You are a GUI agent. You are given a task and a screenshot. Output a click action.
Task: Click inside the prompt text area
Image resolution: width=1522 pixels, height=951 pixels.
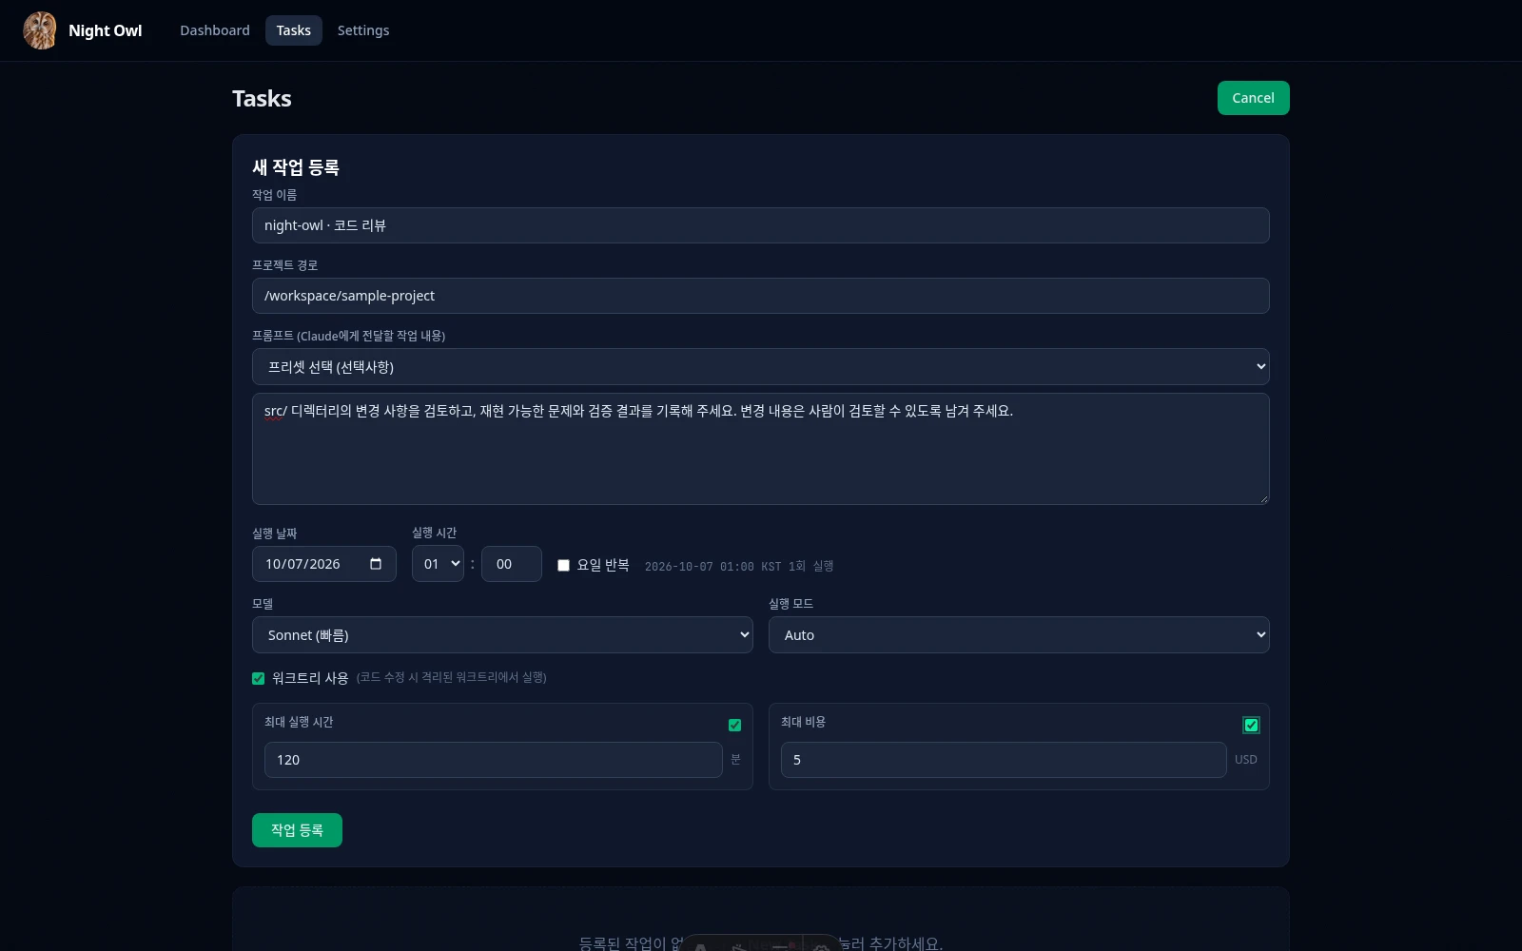click(x=761, y=449)
